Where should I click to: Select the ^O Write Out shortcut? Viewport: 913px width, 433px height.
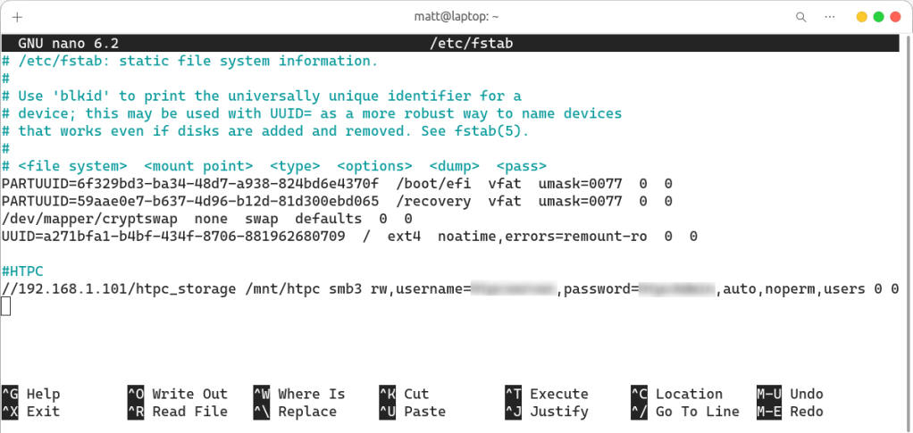click(177, 394)
